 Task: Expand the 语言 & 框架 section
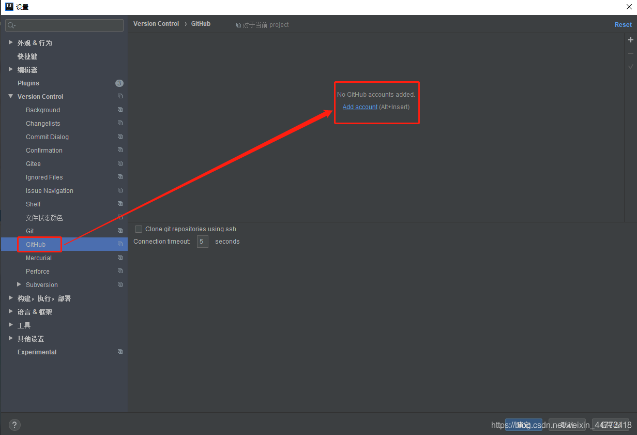[x=11, y=311]
